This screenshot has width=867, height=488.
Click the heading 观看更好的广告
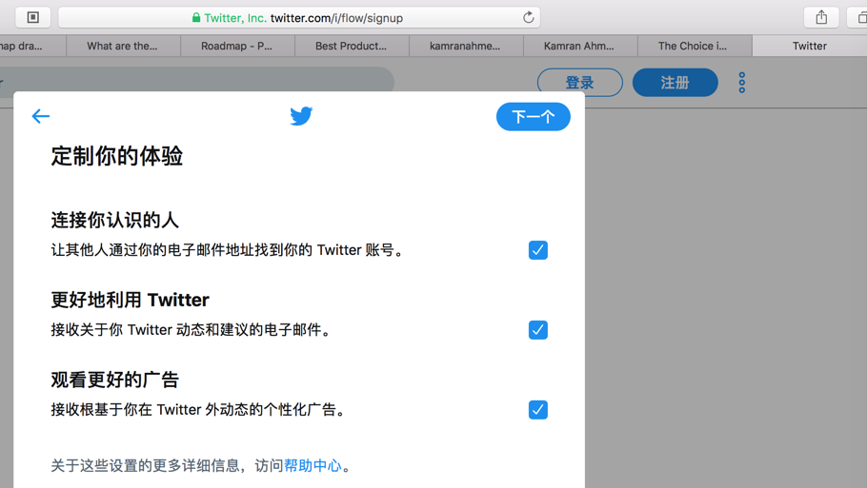coord(115,380)
